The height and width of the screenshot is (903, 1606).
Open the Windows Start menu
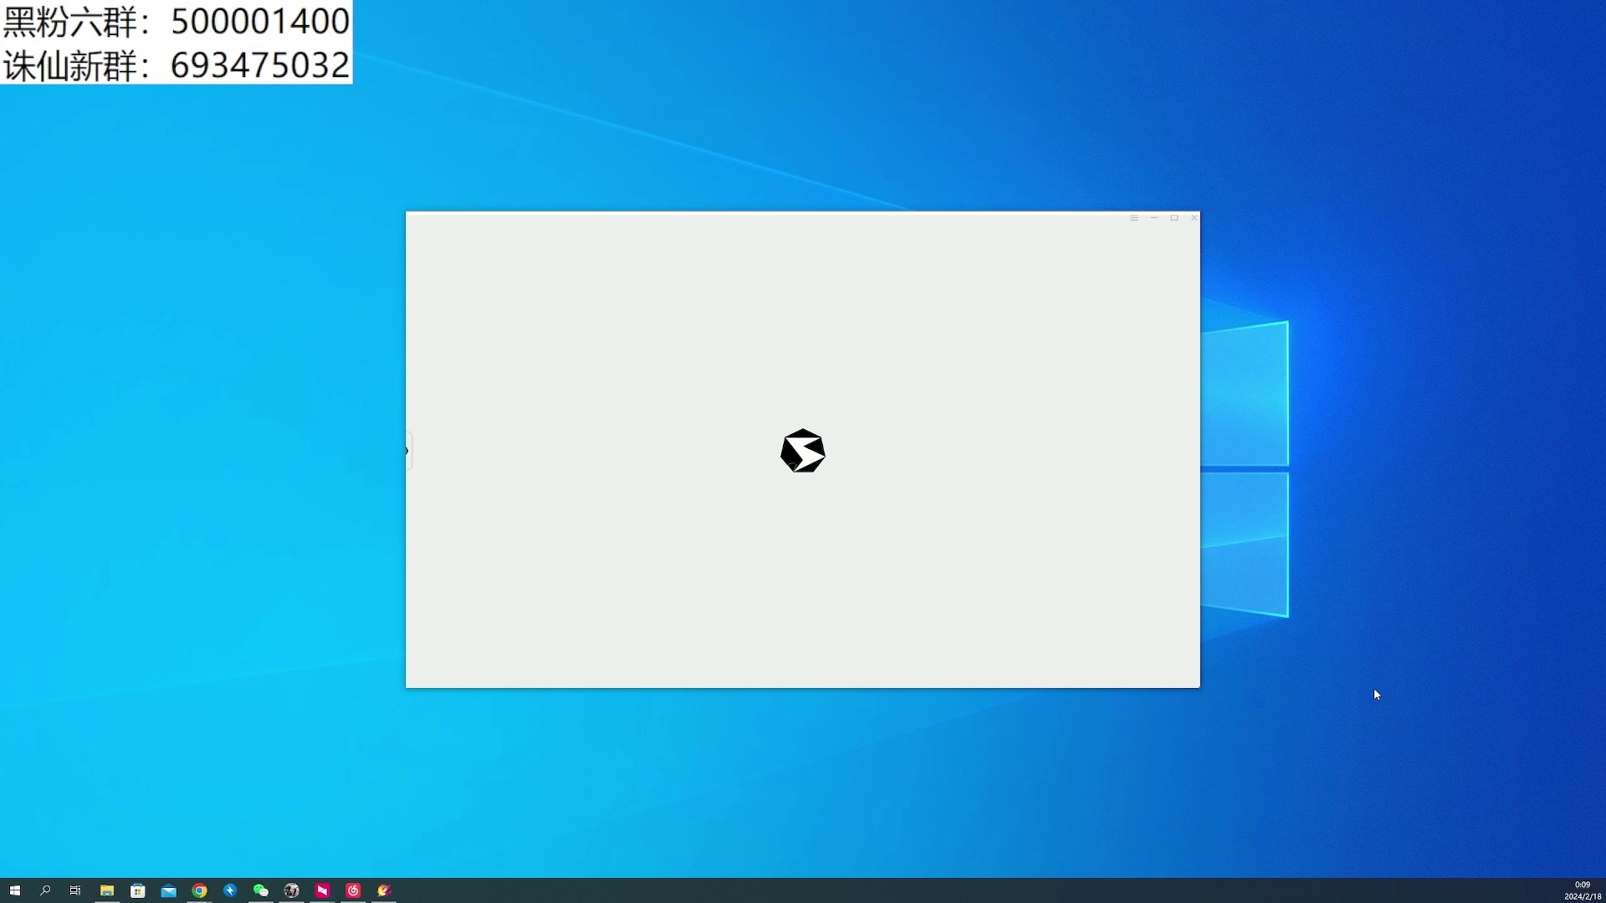[x=14, y=890]
